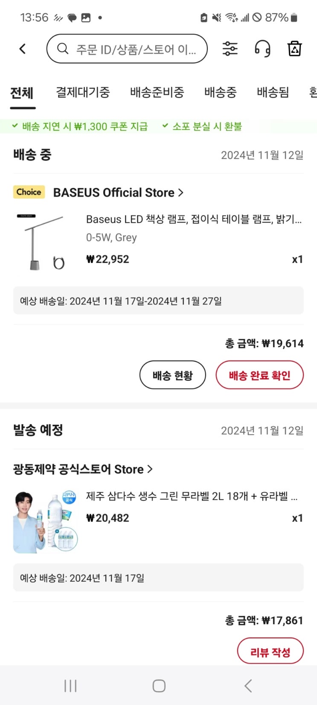The width and height of the screenshot is (317, 705).
Task: Focus the order ID search field
Action: click(136, 49)
